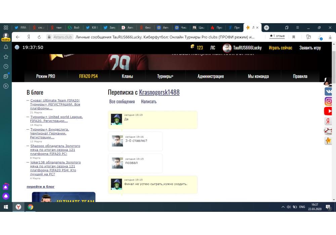
Task: Open the protect icon with blue checkmark
Action: pos(320,38)
